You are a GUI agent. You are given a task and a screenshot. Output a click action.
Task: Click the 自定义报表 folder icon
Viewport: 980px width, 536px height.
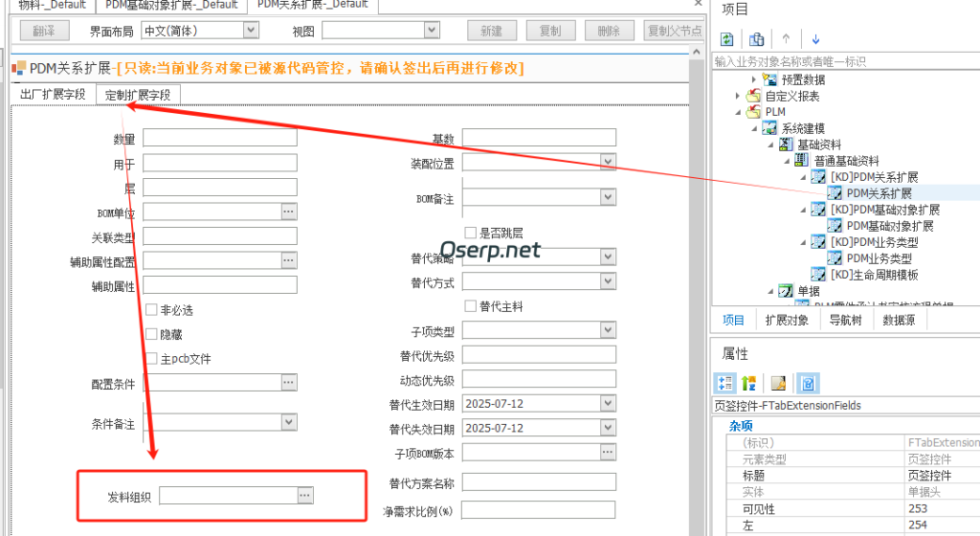pyautogui.click(x=753, y=96)
